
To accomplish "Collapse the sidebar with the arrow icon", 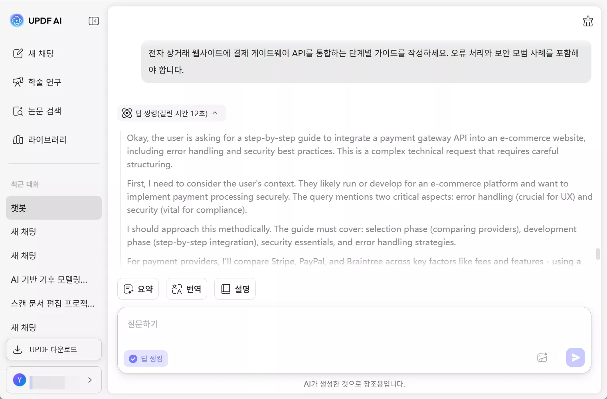I will 94,21.
